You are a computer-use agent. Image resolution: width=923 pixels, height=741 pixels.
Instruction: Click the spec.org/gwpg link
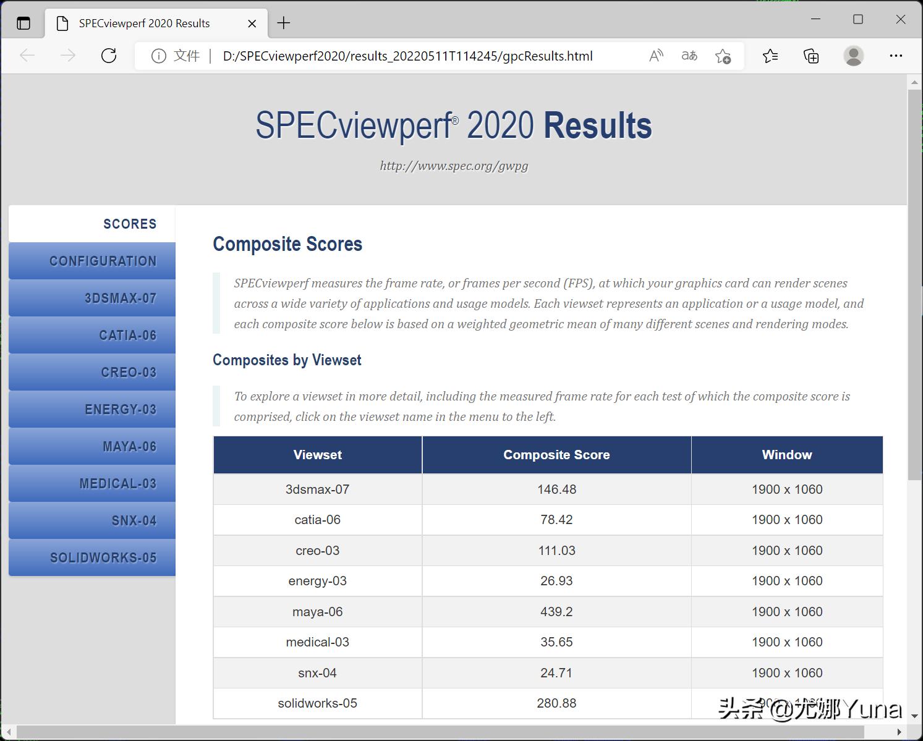tap(454, 166)
